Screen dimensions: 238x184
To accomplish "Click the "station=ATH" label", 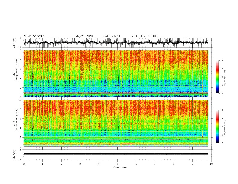I will (111, 36).
